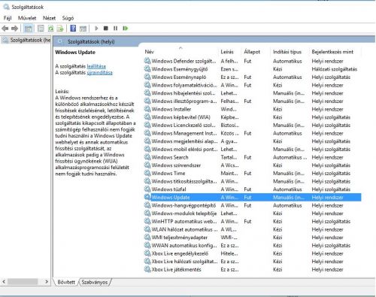Click the Windows Update details pane heading

(x=75, y=52)
